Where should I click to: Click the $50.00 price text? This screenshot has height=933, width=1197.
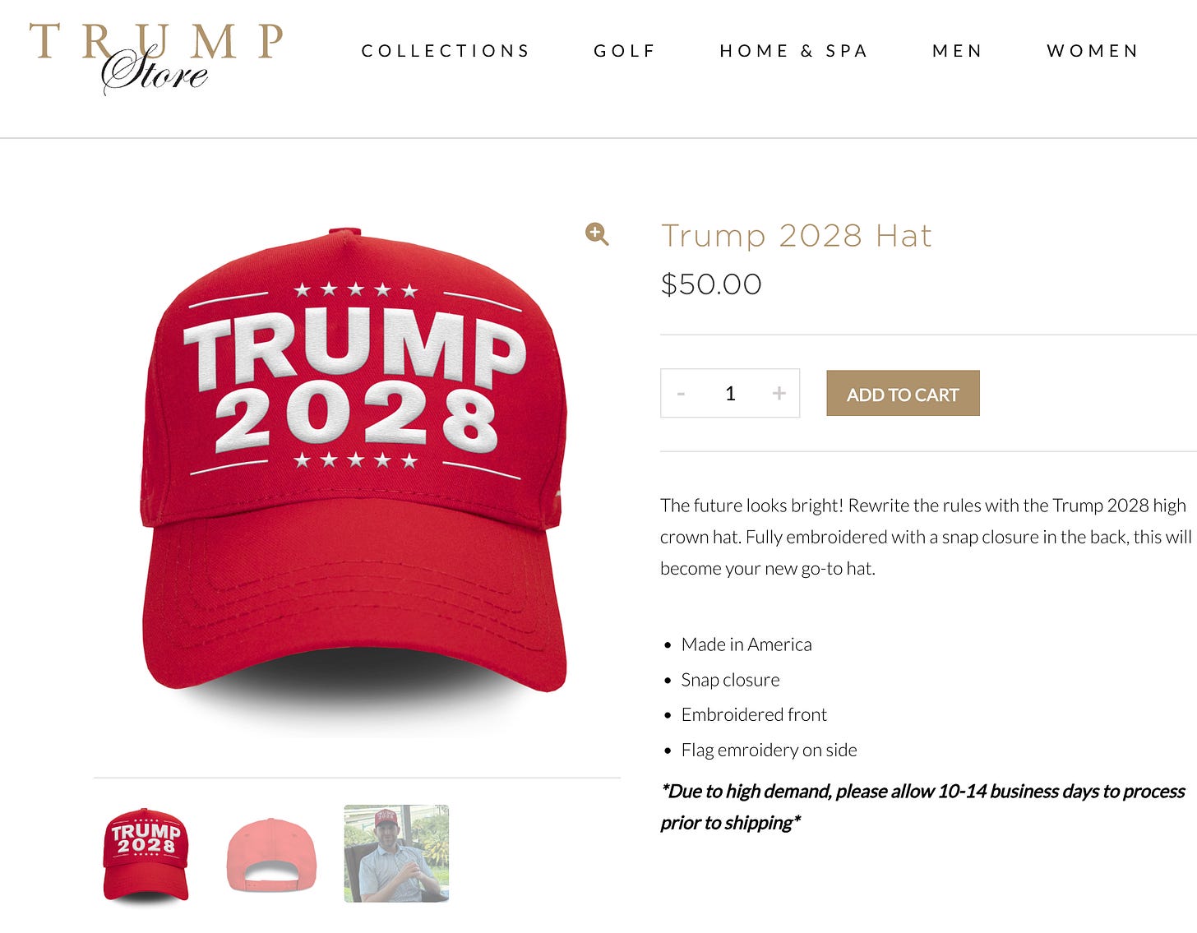[711, 284]
